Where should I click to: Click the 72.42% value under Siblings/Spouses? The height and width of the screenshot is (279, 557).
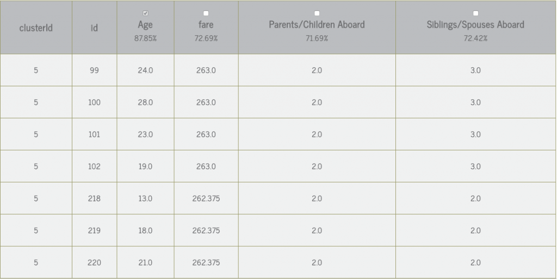pyautogui.click(x=475, y=39)
